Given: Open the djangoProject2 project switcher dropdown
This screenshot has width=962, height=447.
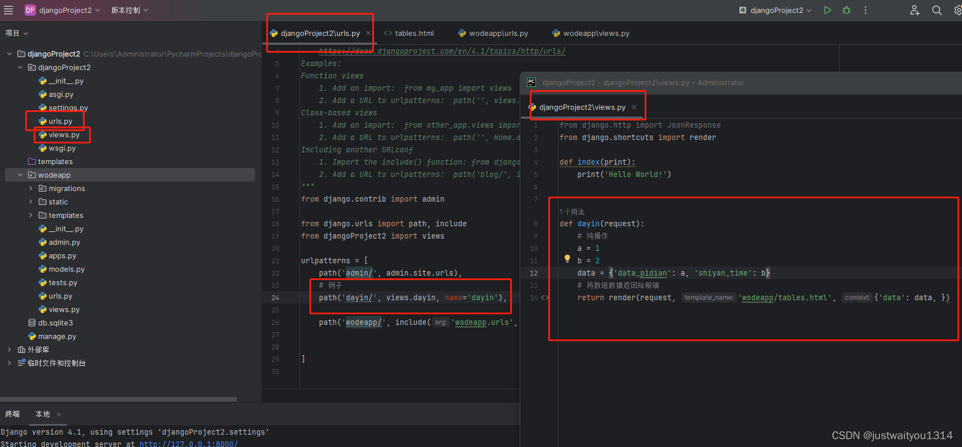Looking at the screenshot, I should (62, 10).
